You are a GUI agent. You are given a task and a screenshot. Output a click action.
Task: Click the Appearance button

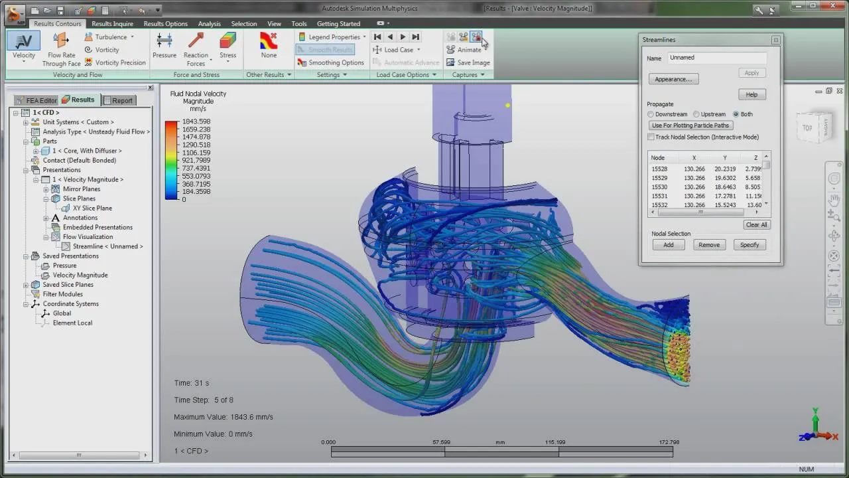(x=673, y=79)
